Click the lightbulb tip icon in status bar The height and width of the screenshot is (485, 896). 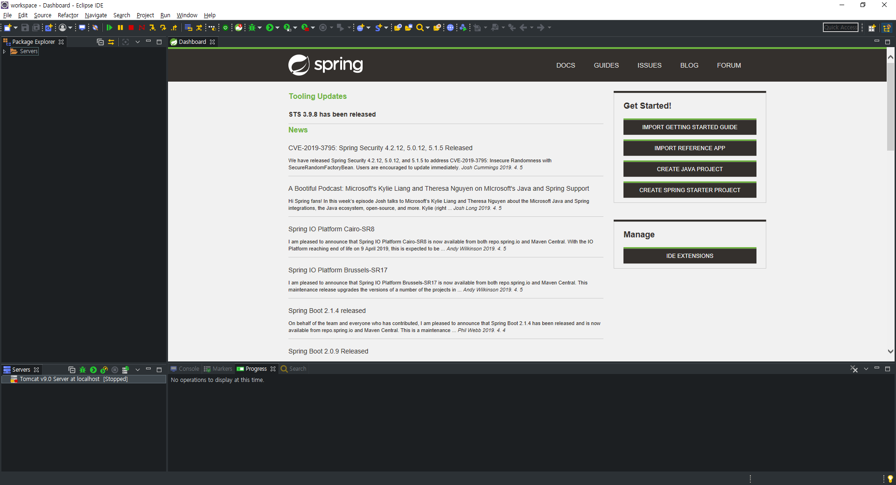point(890,478)
